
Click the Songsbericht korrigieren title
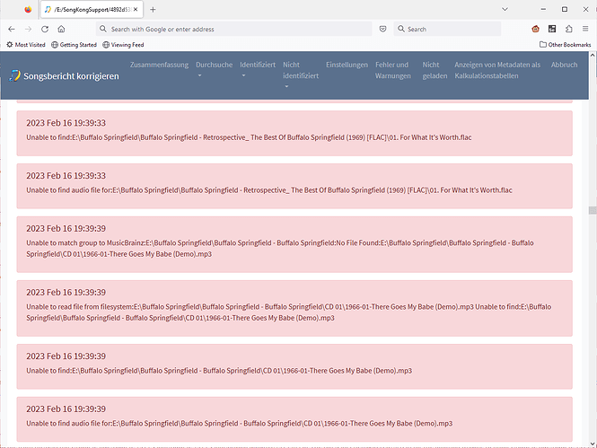(71, 76)
